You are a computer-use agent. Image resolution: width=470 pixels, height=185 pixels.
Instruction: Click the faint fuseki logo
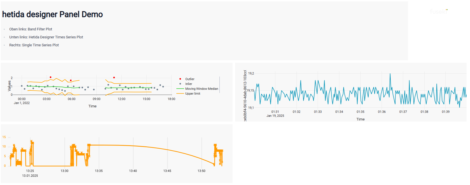click(x=439, y=11)
